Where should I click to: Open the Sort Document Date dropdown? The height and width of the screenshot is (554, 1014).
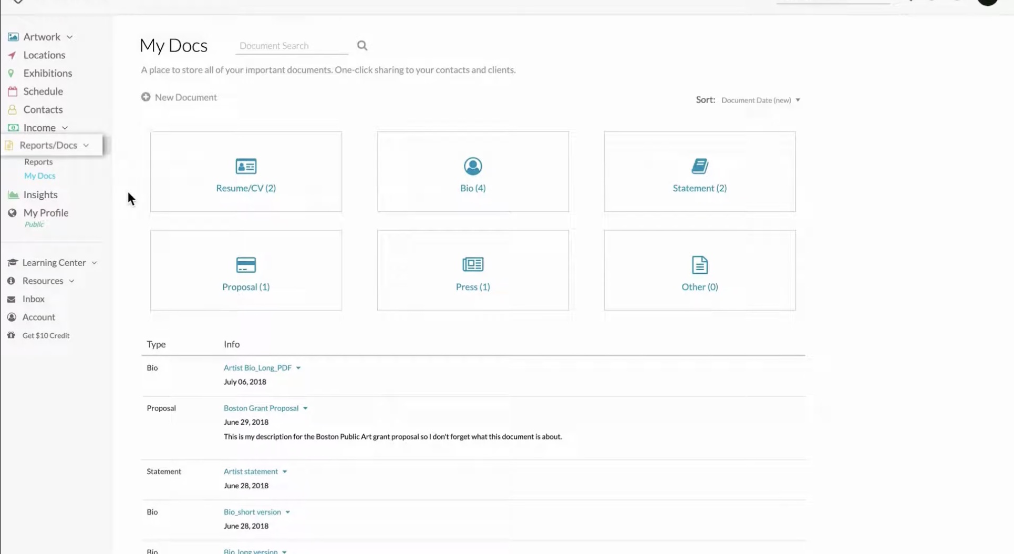[761, 100]
